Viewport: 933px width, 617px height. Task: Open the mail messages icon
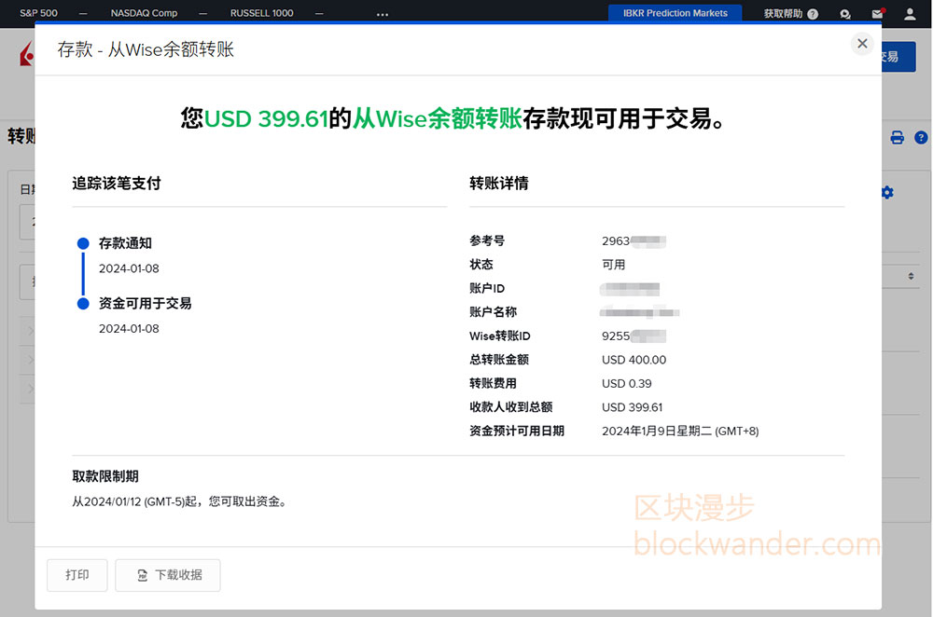(878, 14)
